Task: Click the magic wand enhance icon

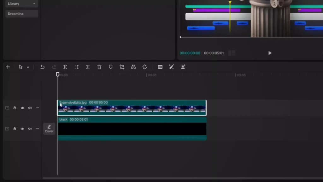Action: (172, 67)
